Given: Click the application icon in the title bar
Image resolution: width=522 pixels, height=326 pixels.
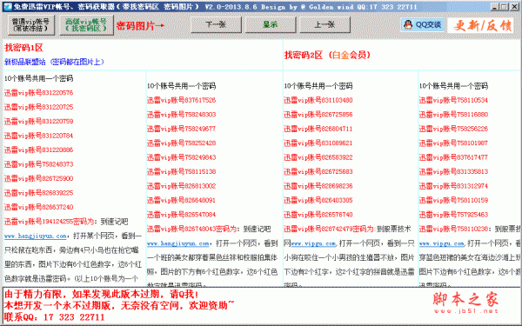Looking at the screenshot, I should coord(8,6).
